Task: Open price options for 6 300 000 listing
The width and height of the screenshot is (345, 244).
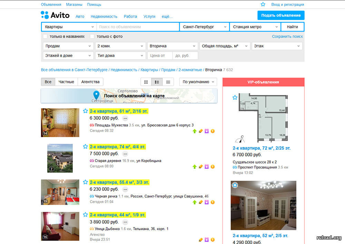Action: (x=125, y=118)
